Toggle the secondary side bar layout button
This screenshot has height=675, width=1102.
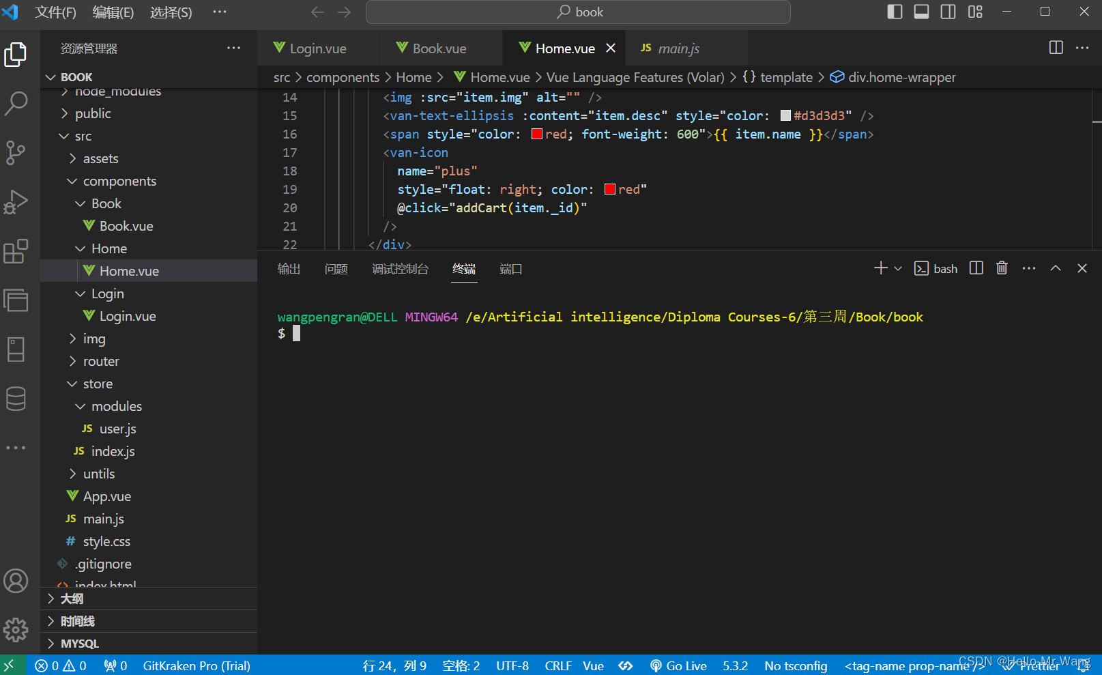pyautogui.click(x=948, y=12)
